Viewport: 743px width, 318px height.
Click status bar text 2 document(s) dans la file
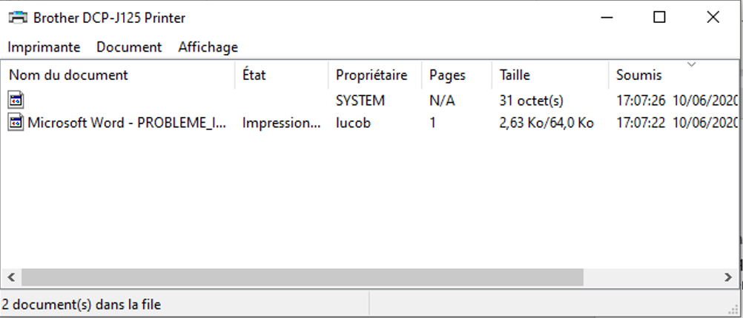pos(82,305)
